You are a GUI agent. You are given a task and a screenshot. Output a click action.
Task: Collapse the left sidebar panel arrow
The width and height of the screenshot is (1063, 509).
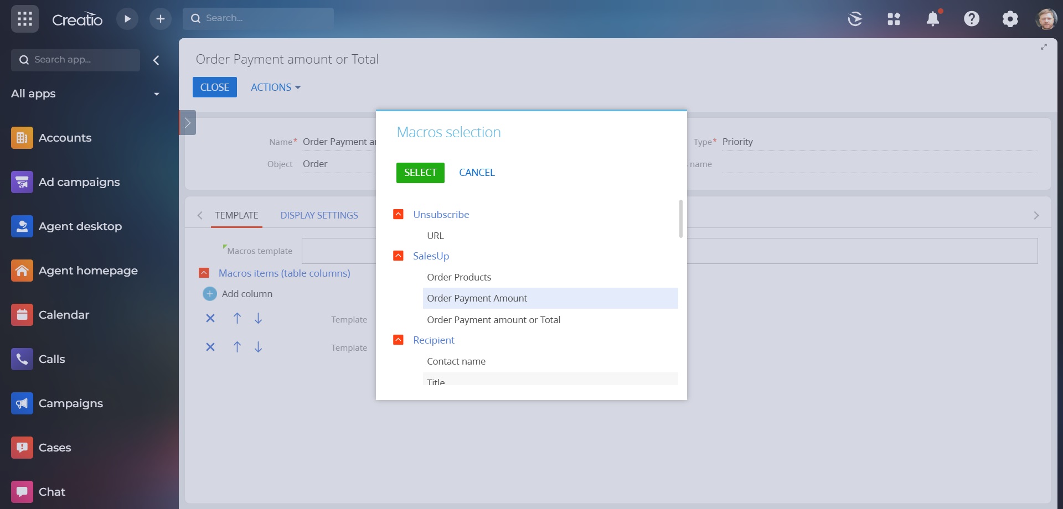[156, 60]
